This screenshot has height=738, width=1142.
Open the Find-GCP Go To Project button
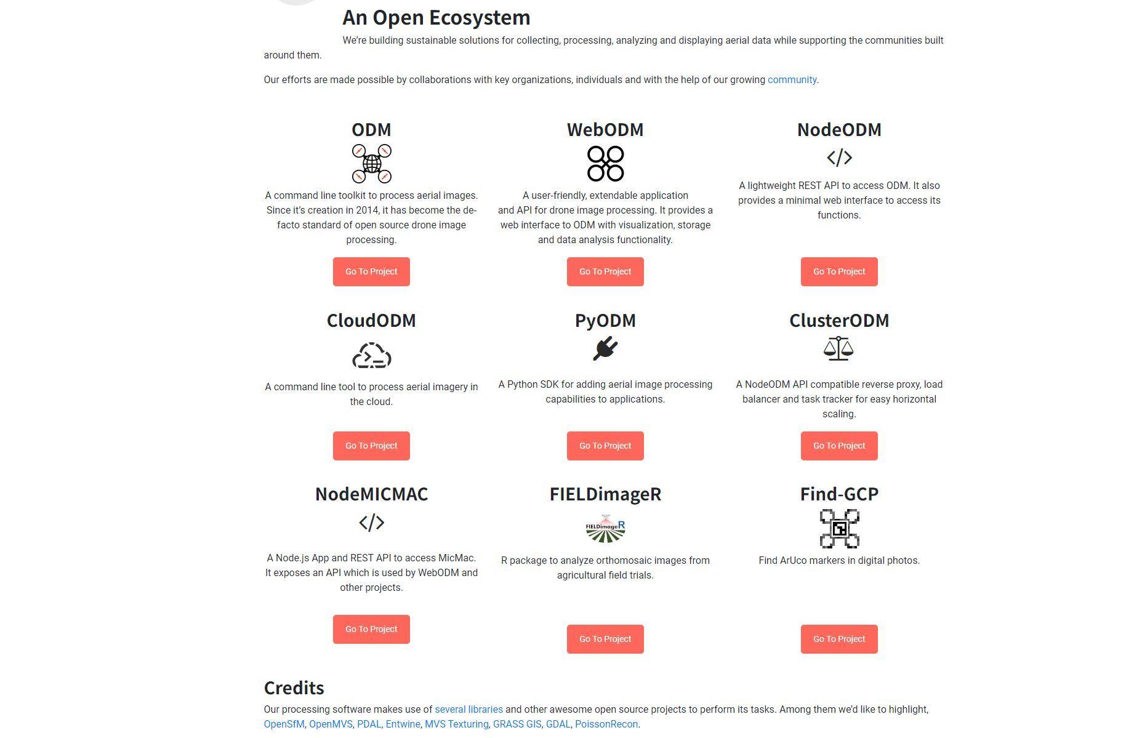coord(839,639)
